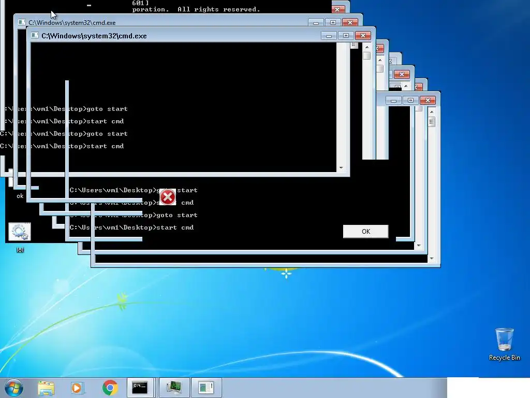Minimize the rightmost cascaded cmd window
This screenshot has height=398, width=530.
click(x=393, y=101)
